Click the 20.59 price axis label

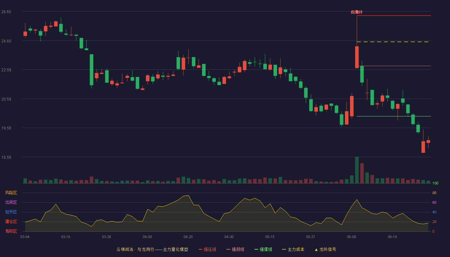(6, 99)
